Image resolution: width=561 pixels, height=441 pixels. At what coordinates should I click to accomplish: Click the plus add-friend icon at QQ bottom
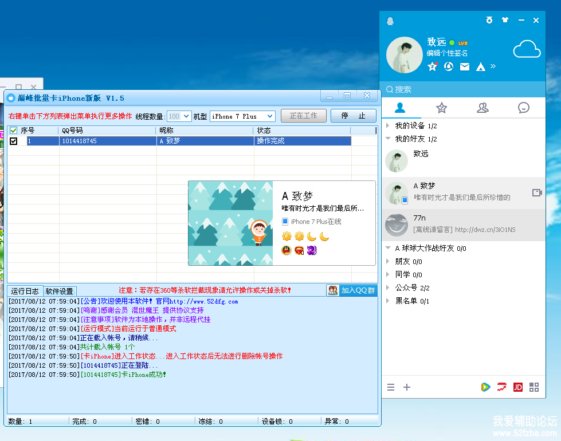tap(407, 387)
